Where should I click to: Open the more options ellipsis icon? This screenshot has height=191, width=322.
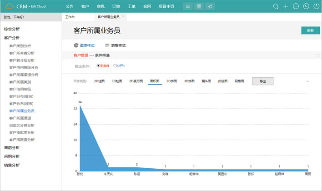[296, 6]
